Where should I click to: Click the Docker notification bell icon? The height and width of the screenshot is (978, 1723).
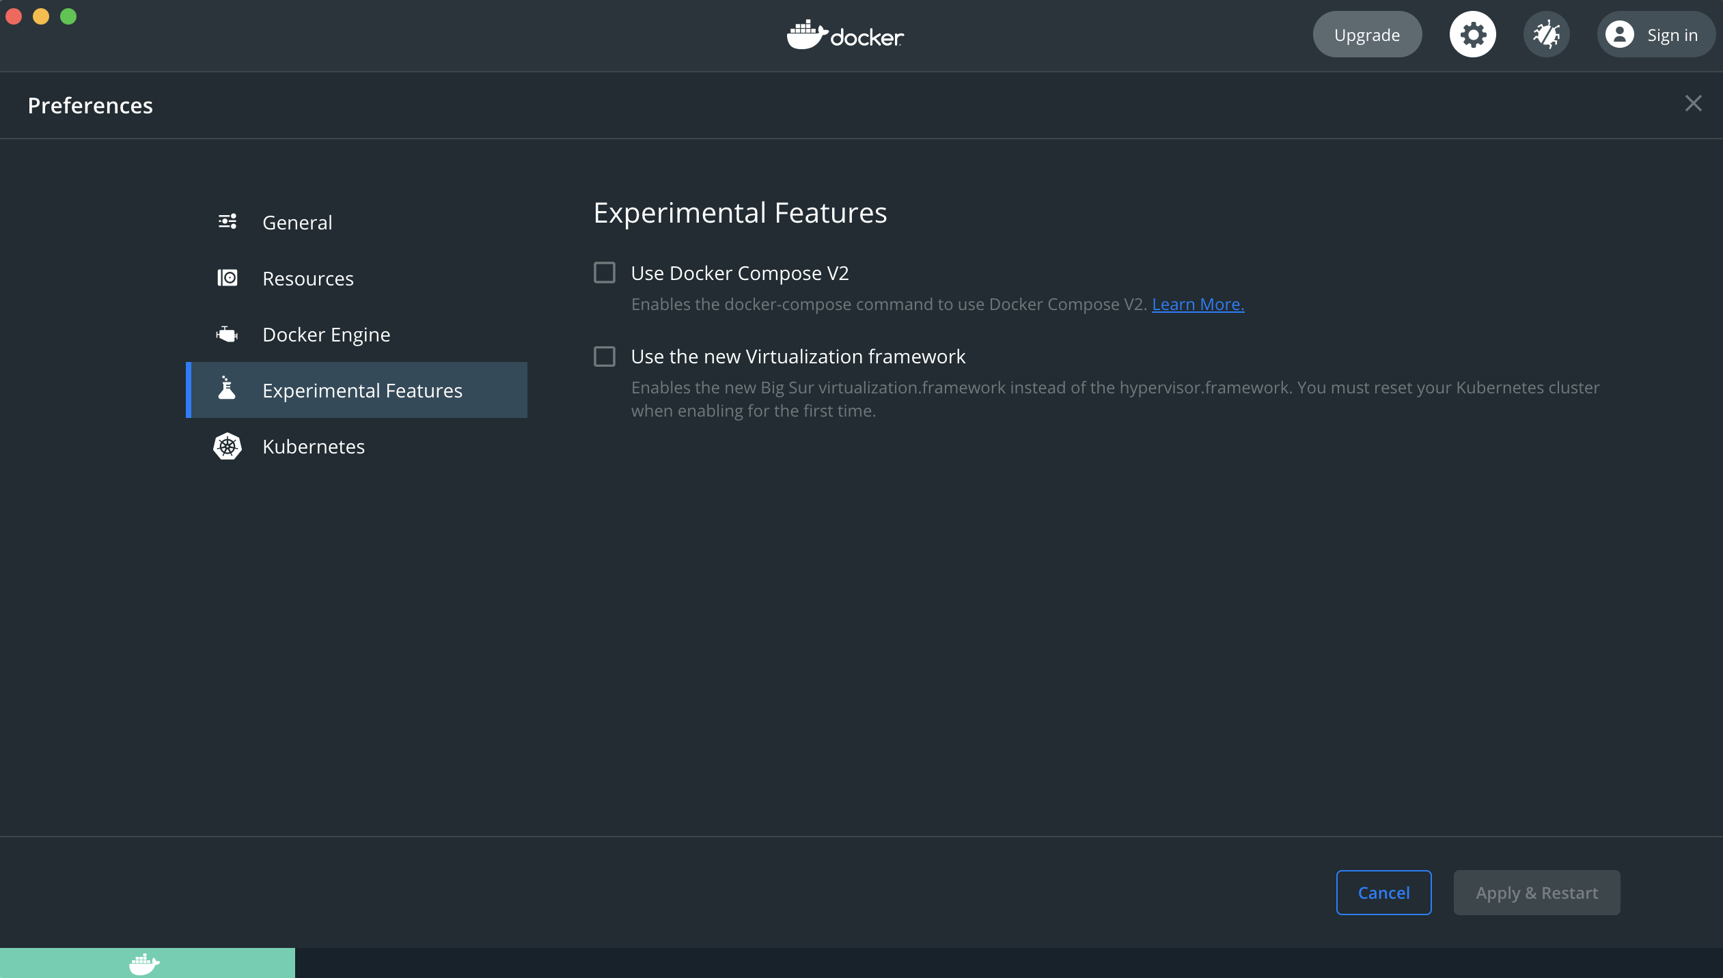[x=1547, y=33]
